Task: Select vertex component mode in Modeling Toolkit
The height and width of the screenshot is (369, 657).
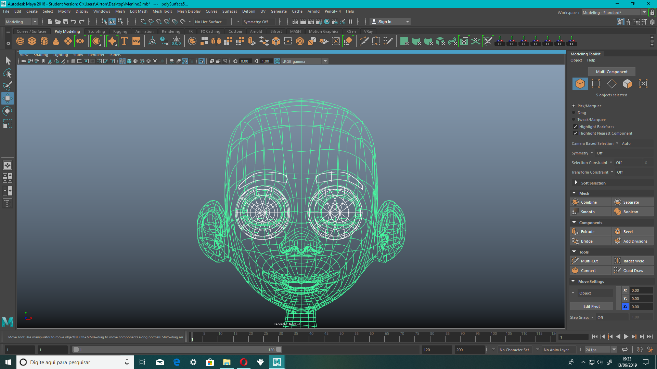Action: point(596,84)
